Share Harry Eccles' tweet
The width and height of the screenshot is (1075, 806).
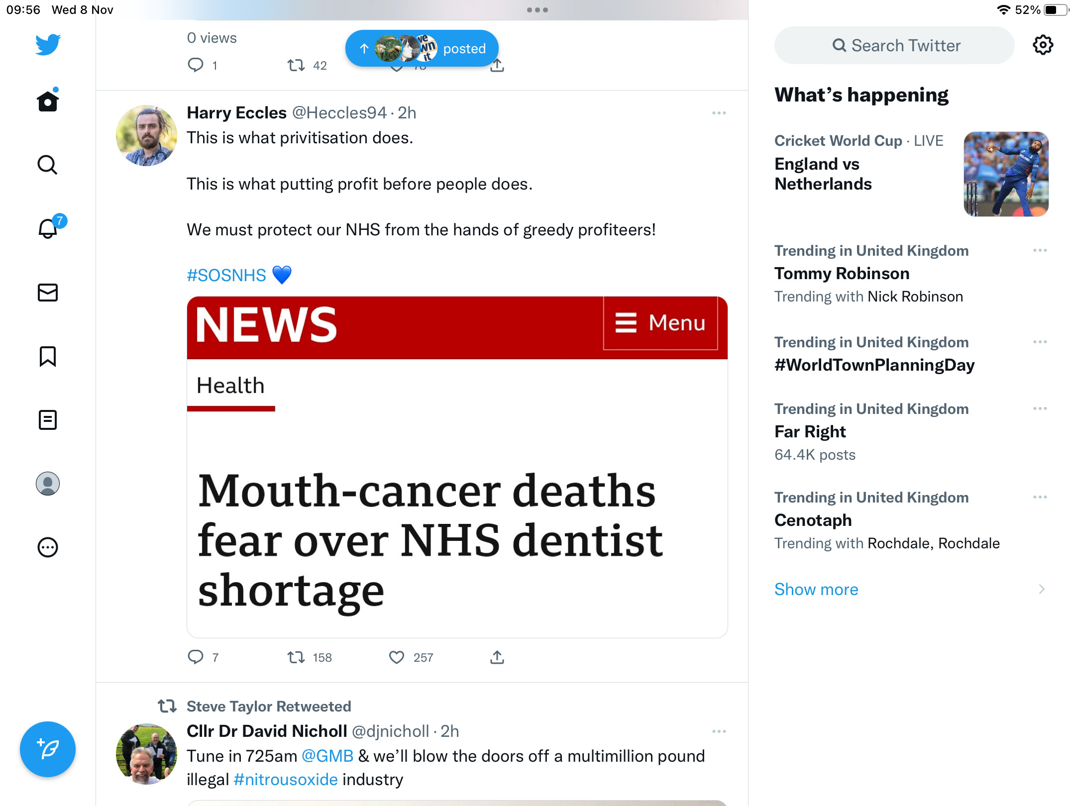coord(497,657)
